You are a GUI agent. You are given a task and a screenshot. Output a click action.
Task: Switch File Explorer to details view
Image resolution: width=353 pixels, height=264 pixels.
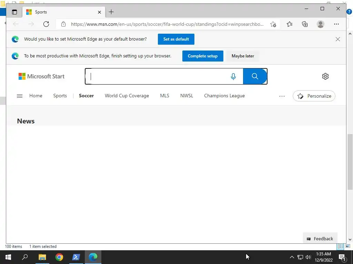pyautogui.click(x=340, y=246)
